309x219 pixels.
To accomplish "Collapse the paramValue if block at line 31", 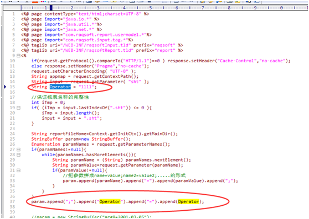I will click(18, 170).
